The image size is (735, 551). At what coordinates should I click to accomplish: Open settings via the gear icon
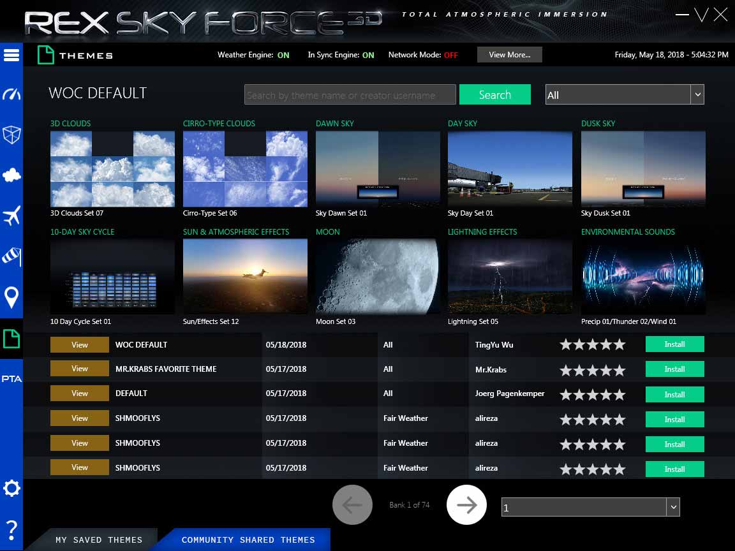coord(11,489)
